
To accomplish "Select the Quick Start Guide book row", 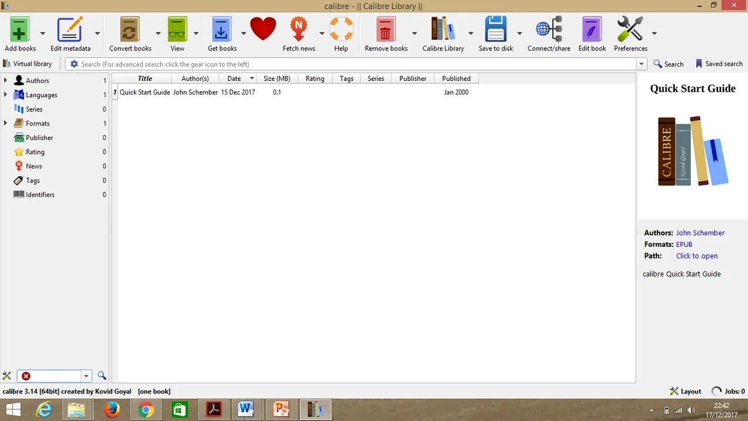I will click(295, 92).
